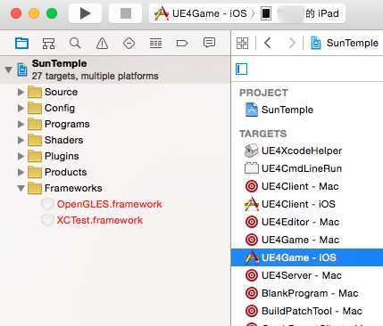This screenshot has height=326, width=383.
Task: Select the UE4XcodeHelper target
Action: (307, 151)
